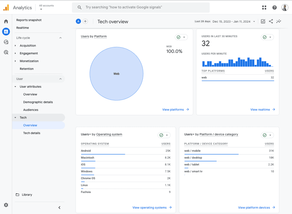Click the search magnifier icon
The height and width of the screenshot is (214, 292).
pyautogui.click(x=80, y=7)
